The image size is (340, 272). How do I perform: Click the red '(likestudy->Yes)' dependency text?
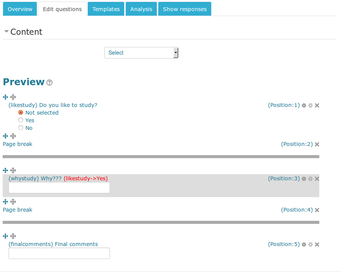(85, 178)
